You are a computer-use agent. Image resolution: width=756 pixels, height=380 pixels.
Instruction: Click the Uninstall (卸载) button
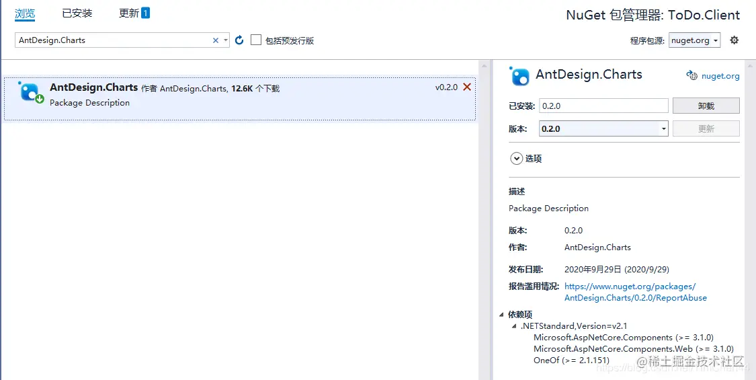[706, 106]
